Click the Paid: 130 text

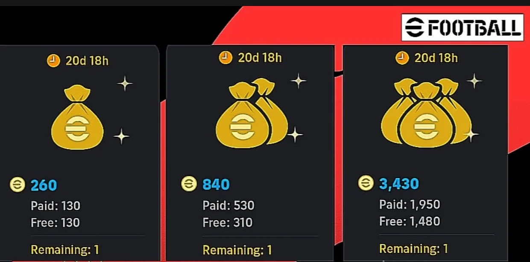tap(56, 206)
